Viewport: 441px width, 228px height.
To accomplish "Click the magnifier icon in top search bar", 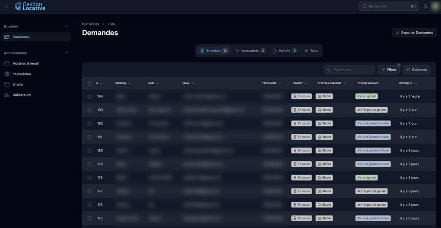I will click(364, 6).
